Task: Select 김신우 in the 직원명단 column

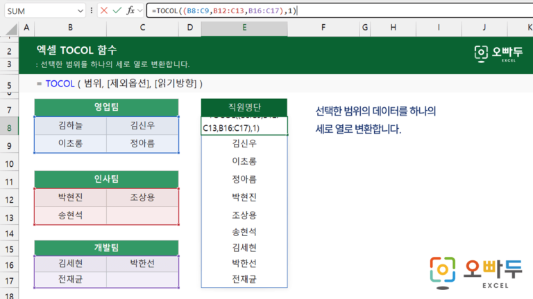Action: (x=244, y=143)
